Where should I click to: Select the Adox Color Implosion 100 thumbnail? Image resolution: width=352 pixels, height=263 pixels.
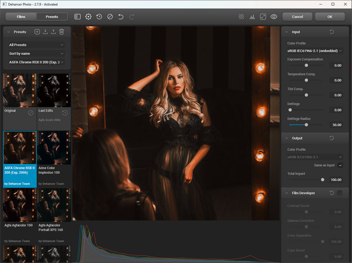pyautogui.click(x=53, y=148)
